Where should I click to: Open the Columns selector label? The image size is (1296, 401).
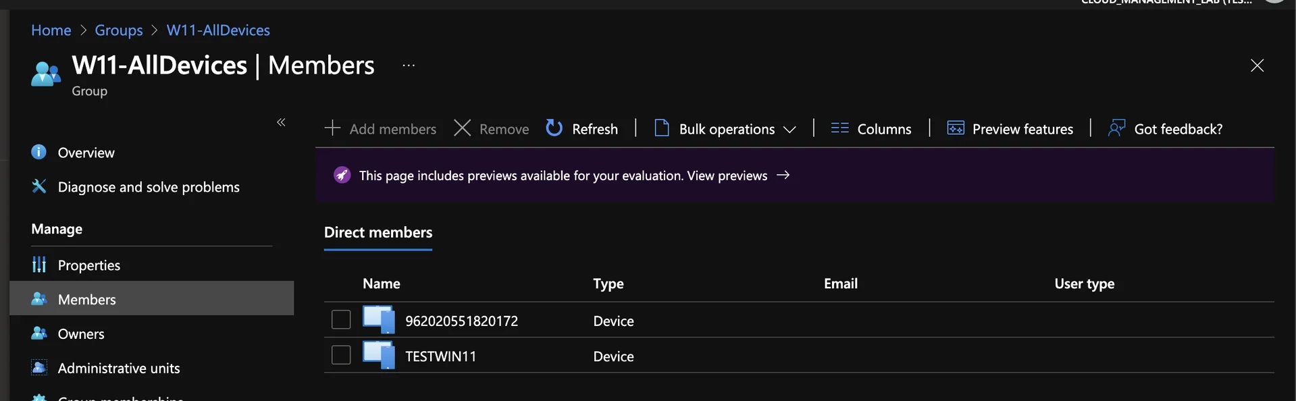point(884,129)
